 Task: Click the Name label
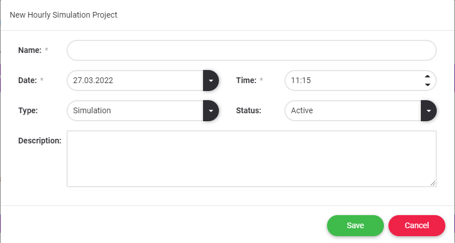[30, 50]
